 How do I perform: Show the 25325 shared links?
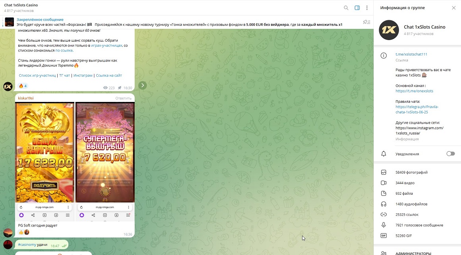click(407, 215)
